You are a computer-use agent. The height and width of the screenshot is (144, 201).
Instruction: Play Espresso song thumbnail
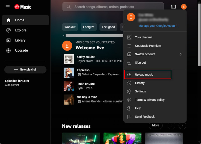69,73
